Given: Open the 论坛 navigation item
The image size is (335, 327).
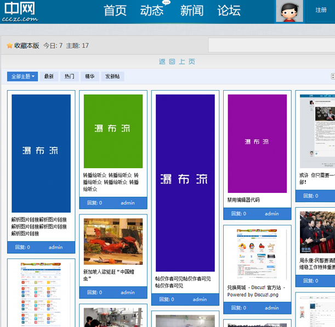Looking at the screenshot, I should pyautogui.click(x=229, y=10).
